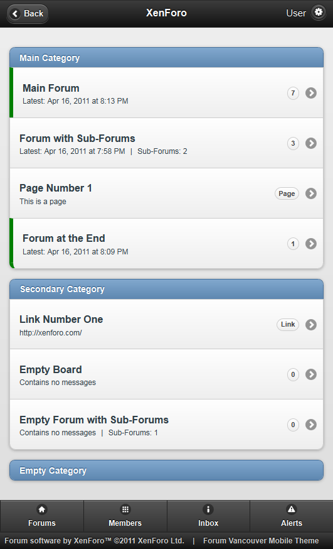Open Empty Forum with Sub-Forums title
Viewport: 333px width, 549px height.
point(94,420)
